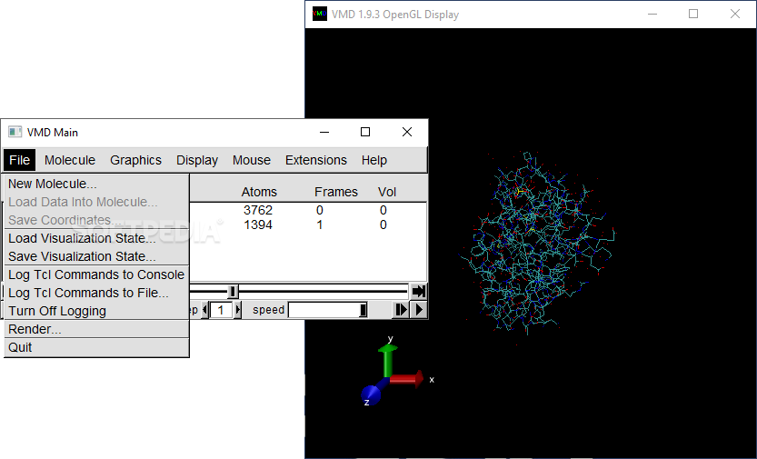
Task: Choose New Molecule... from File menu
Action: tap(96, 184)
